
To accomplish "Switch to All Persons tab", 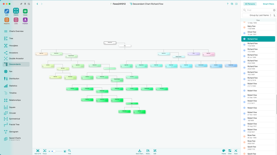I will pyautogui.click(x=250, y=4).
